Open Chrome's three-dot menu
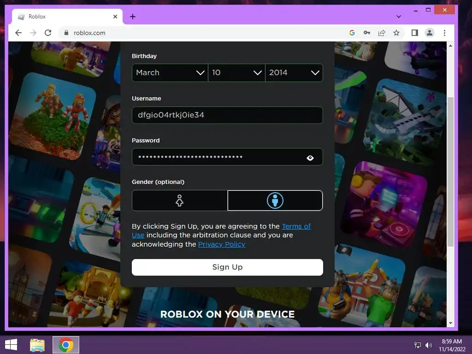472x354 pixels. pyautogui.click(x=444, y=33)
